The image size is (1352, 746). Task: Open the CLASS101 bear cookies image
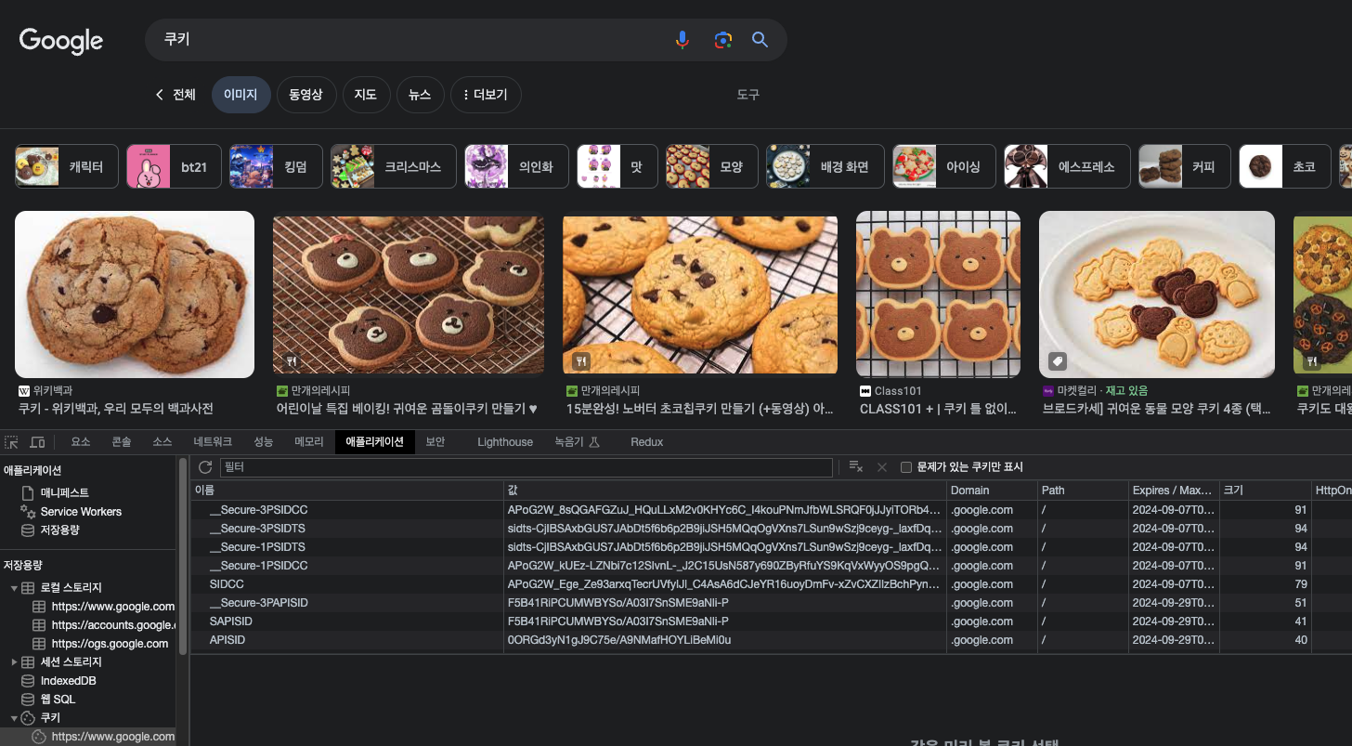pyautogui.click(x=938, y=294)
